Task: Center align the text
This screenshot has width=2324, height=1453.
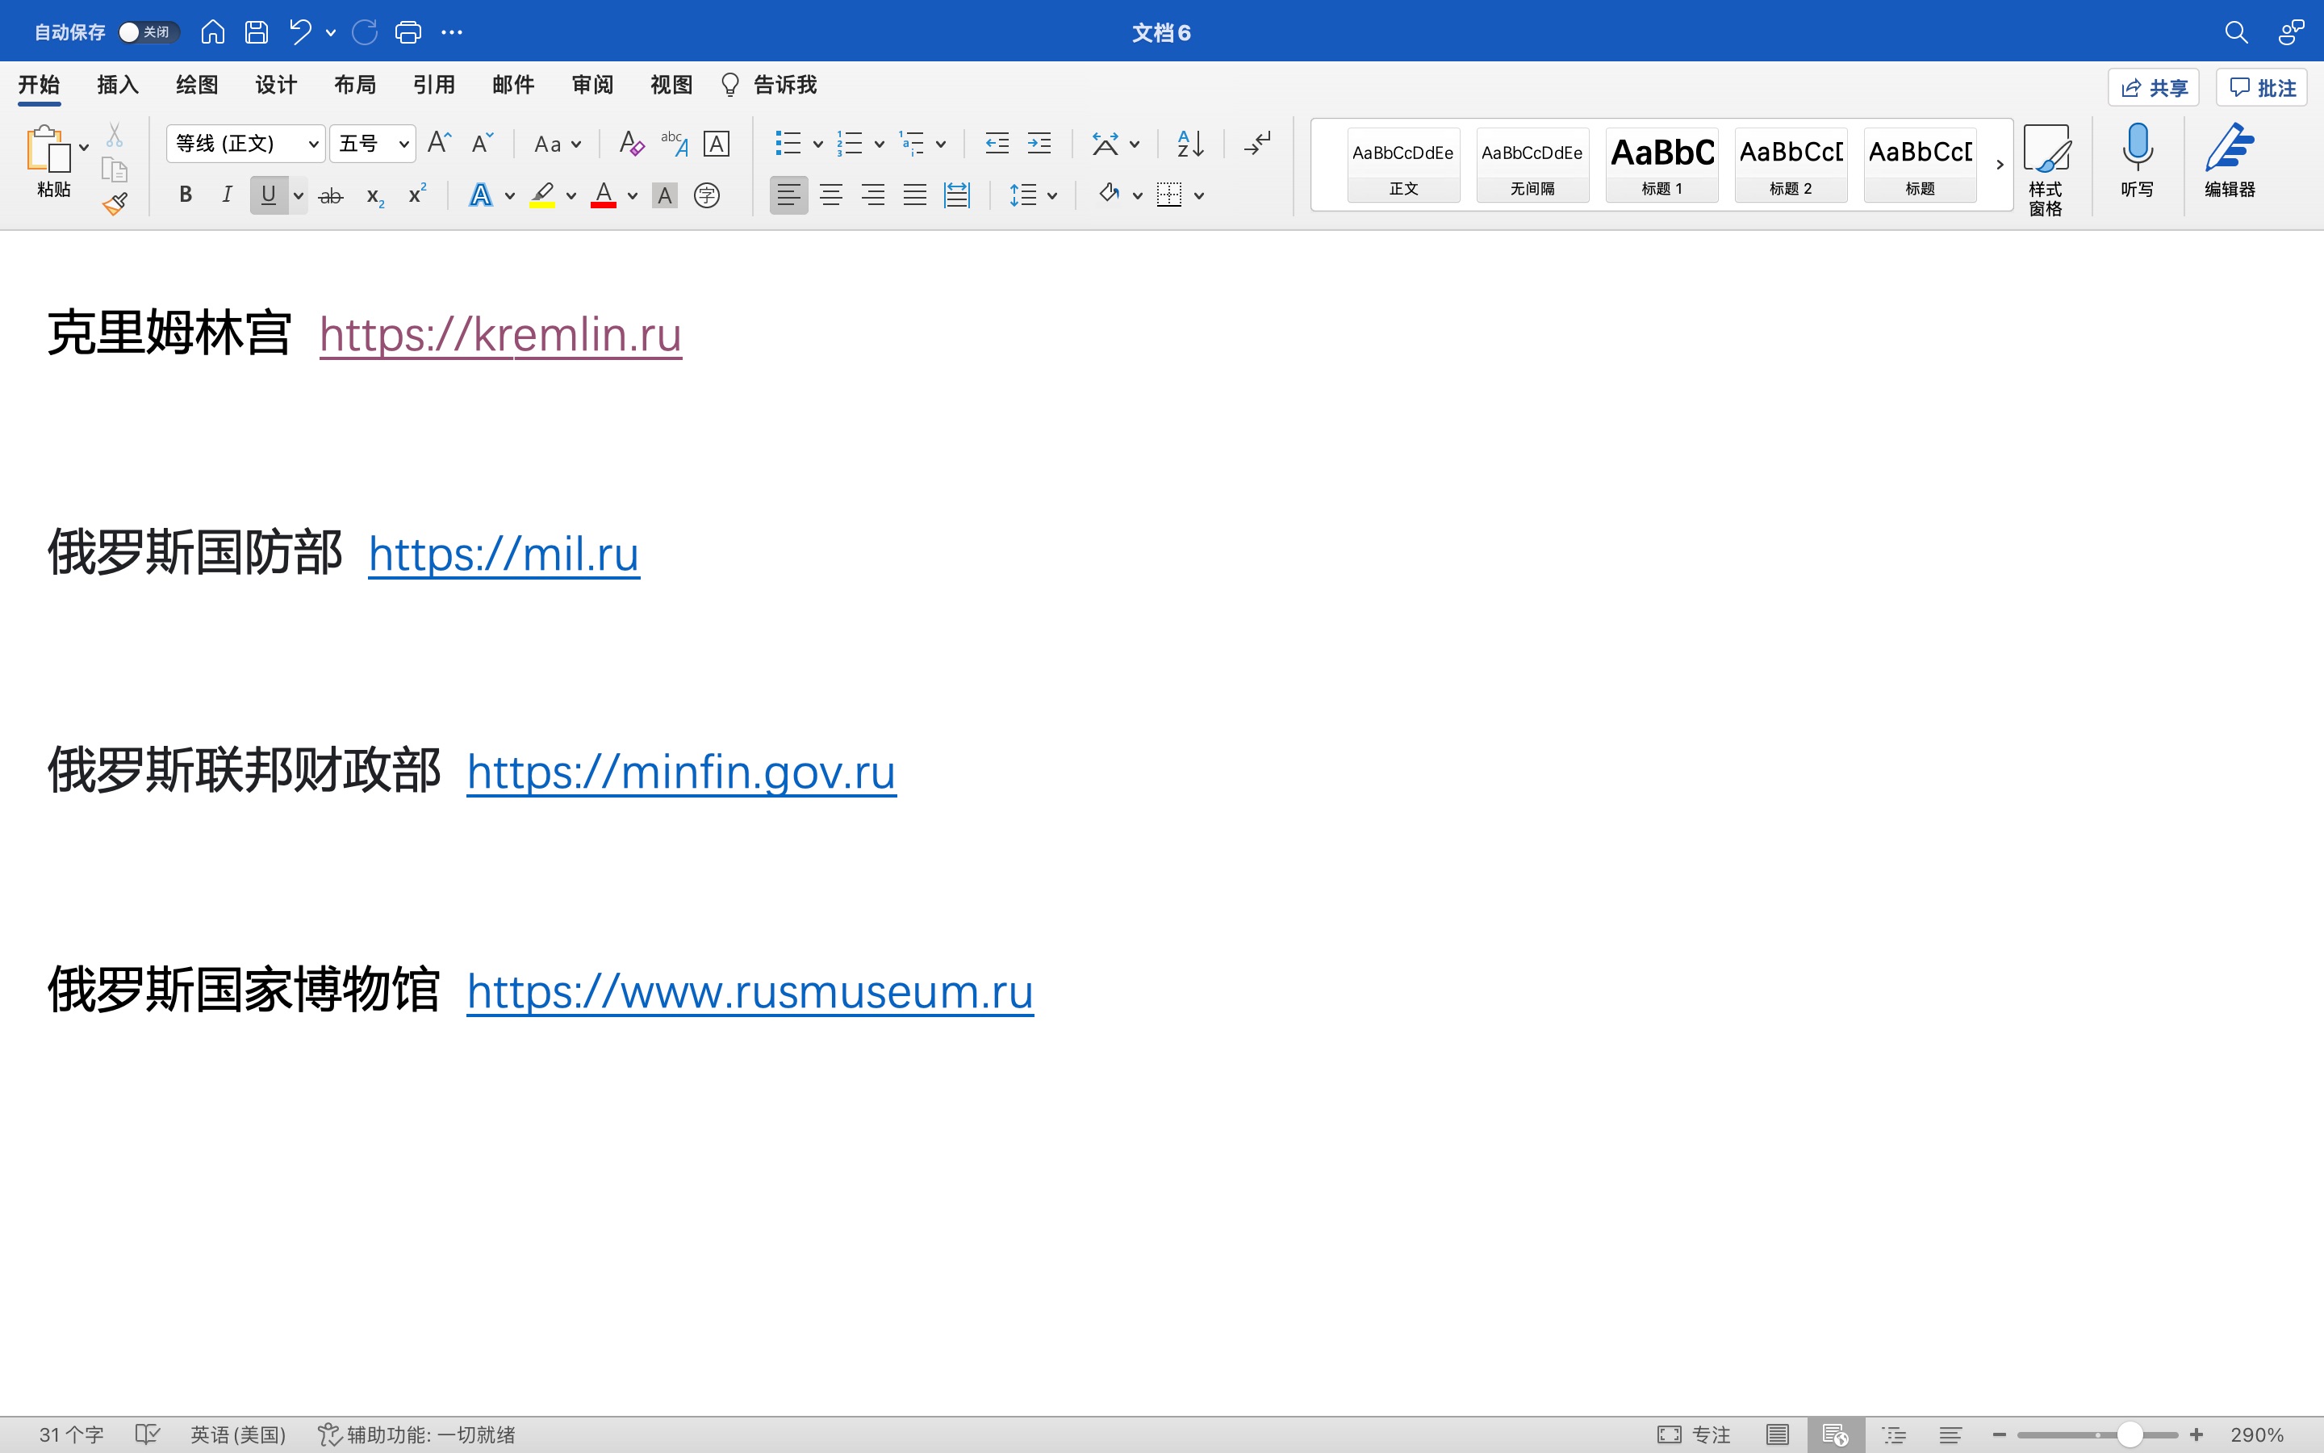Action: (830, 195)
